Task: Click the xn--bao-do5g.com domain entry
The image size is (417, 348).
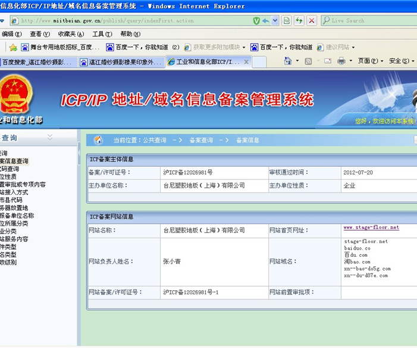Action: coord(367,269)
